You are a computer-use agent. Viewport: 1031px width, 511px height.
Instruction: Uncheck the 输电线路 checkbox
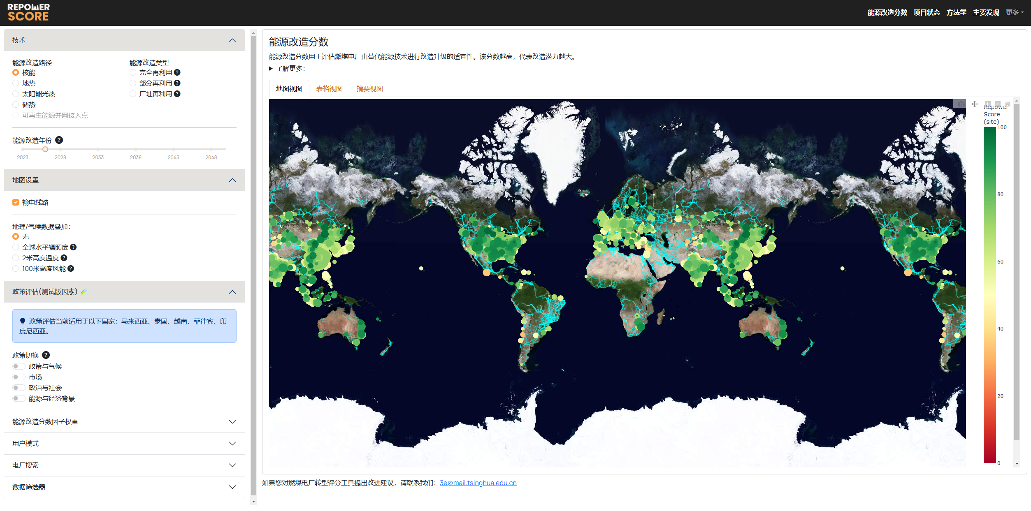pos(16,202)
